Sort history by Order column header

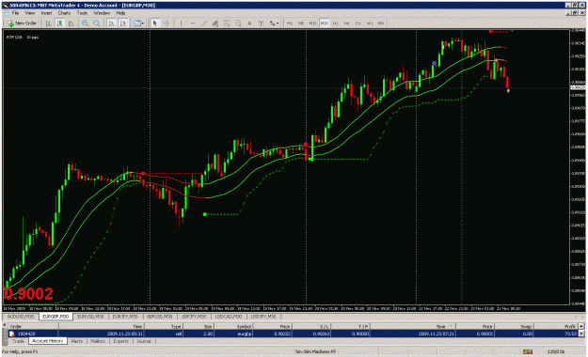tap(33, 326)
